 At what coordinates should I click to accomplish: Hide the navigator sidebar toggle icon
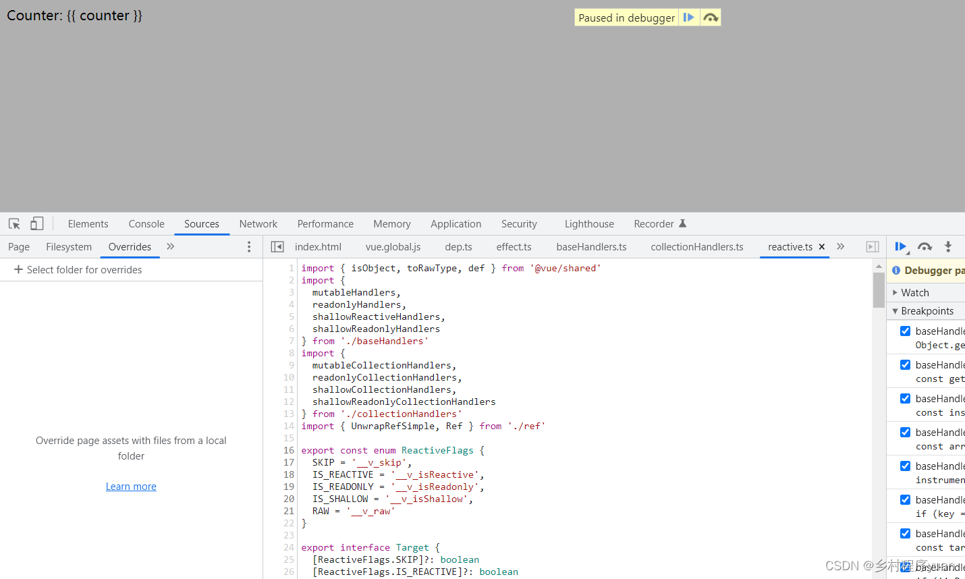pos(277,247)
